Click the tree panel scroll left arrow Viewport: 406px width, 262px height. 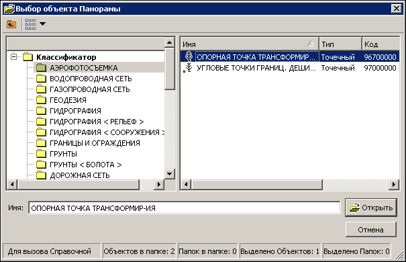(11, 185)
